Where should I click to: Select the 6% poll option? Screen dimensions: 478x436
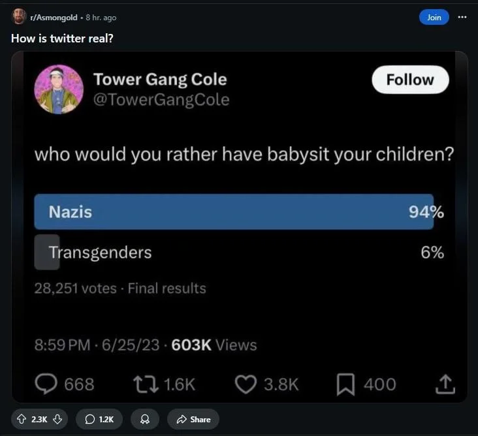[100, 253]
